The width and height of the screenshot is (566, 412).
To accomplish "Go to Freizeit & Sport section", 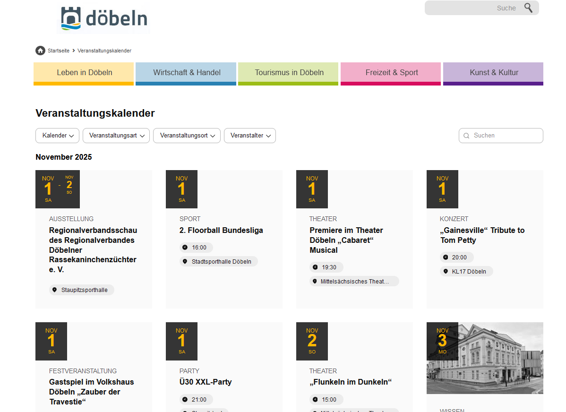I will [391, 73].
